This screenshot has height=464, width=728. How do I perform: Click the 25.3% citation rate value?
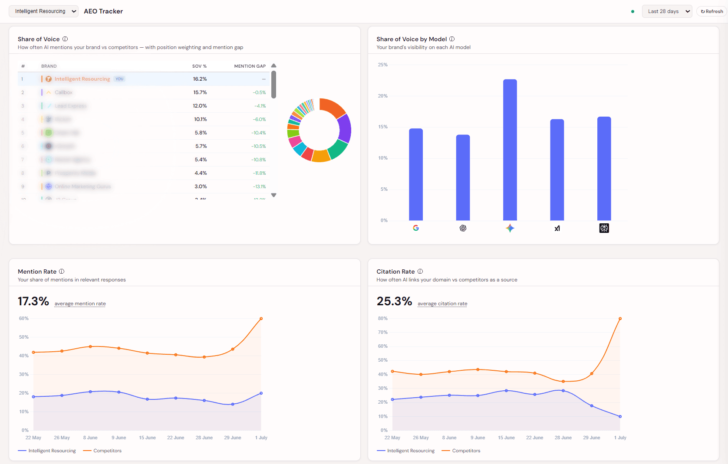pos(394,301)
